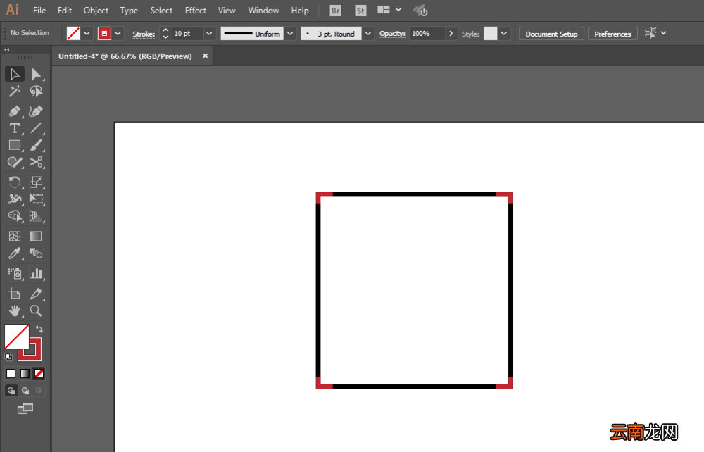Open the File menu

(x=39, y=11)
